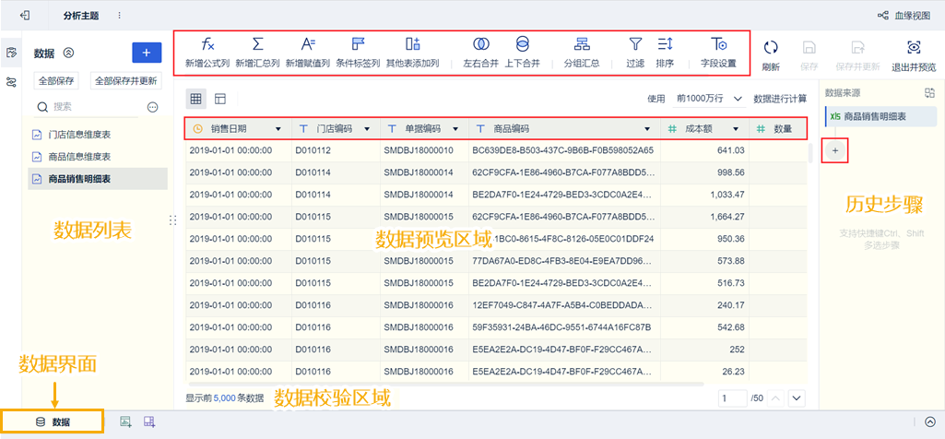The width and height of the screenshot is (945, 439).
Task: Open 商品编码 column dropdown arrow
Action: pyautogui.click(x=647, y=129)
